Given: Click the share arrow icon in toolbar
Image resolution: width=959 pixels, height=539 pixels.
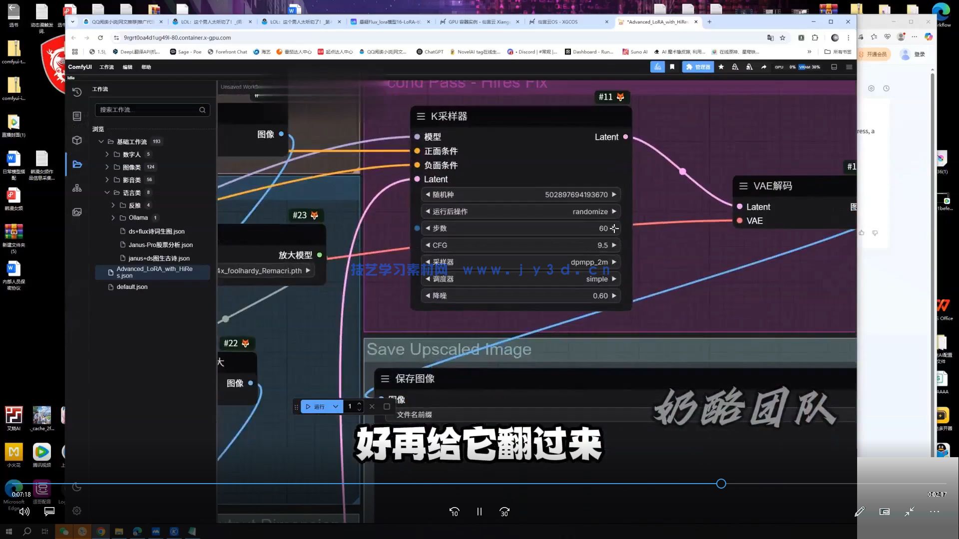Looking at the screenshot, I should (x=763, y=66).
